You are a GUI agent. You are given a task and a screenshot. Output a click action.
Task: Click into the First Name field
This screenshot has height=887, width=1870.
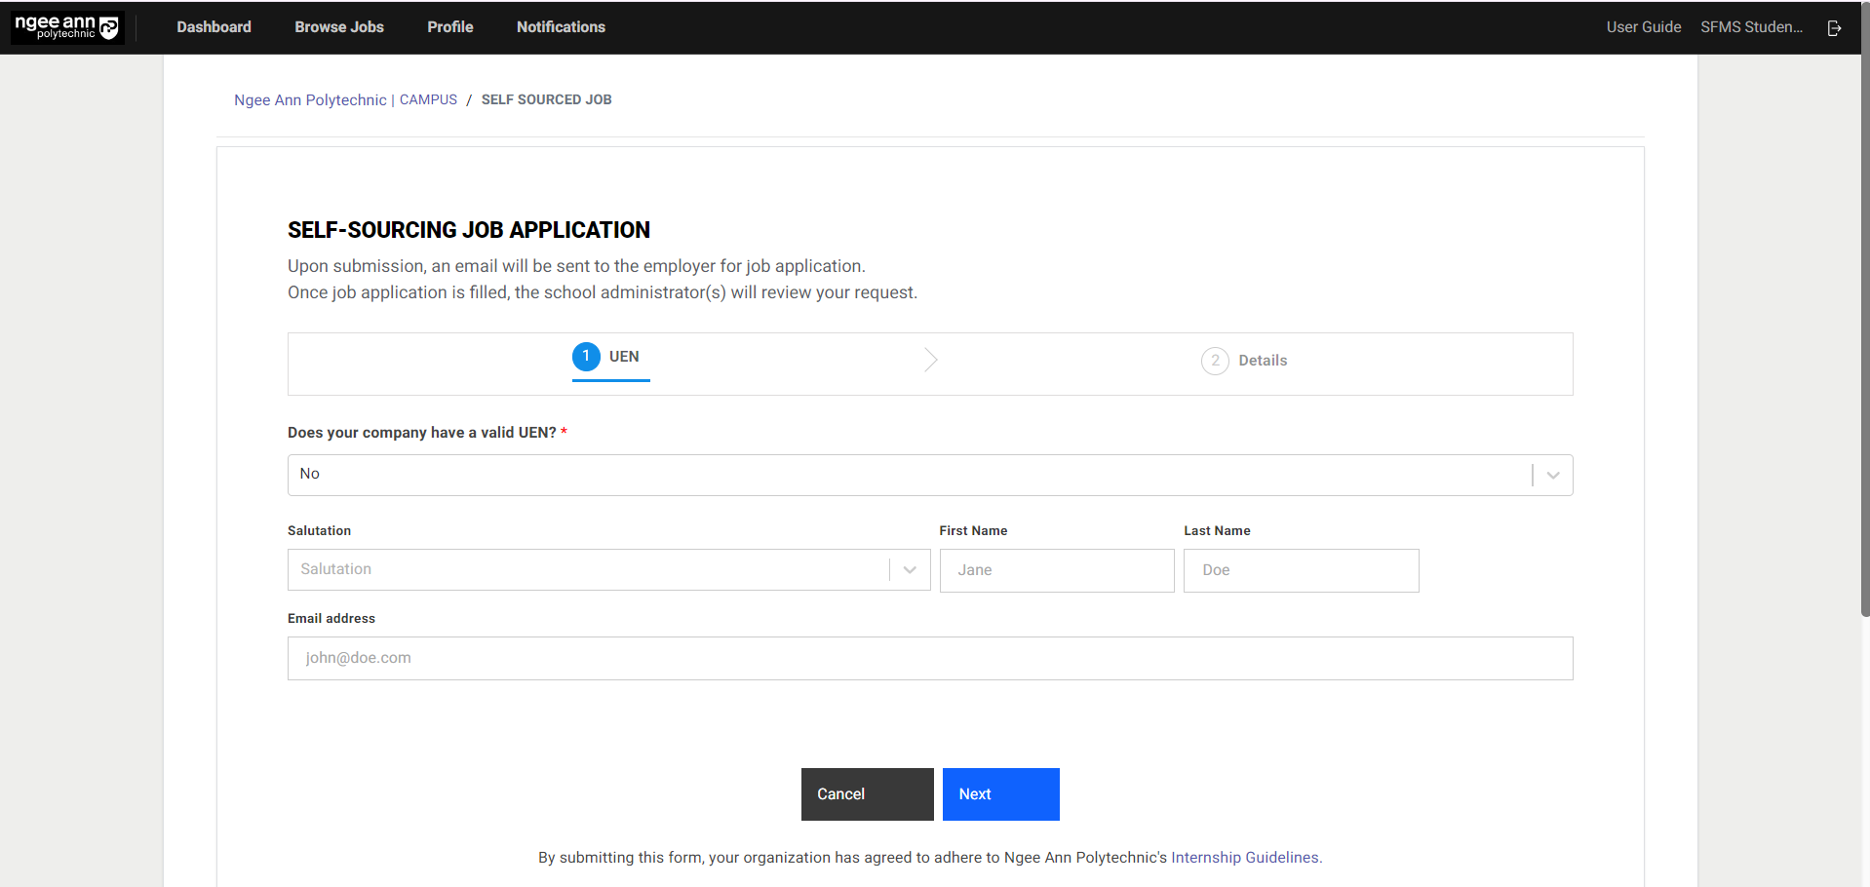(1056, 571)
